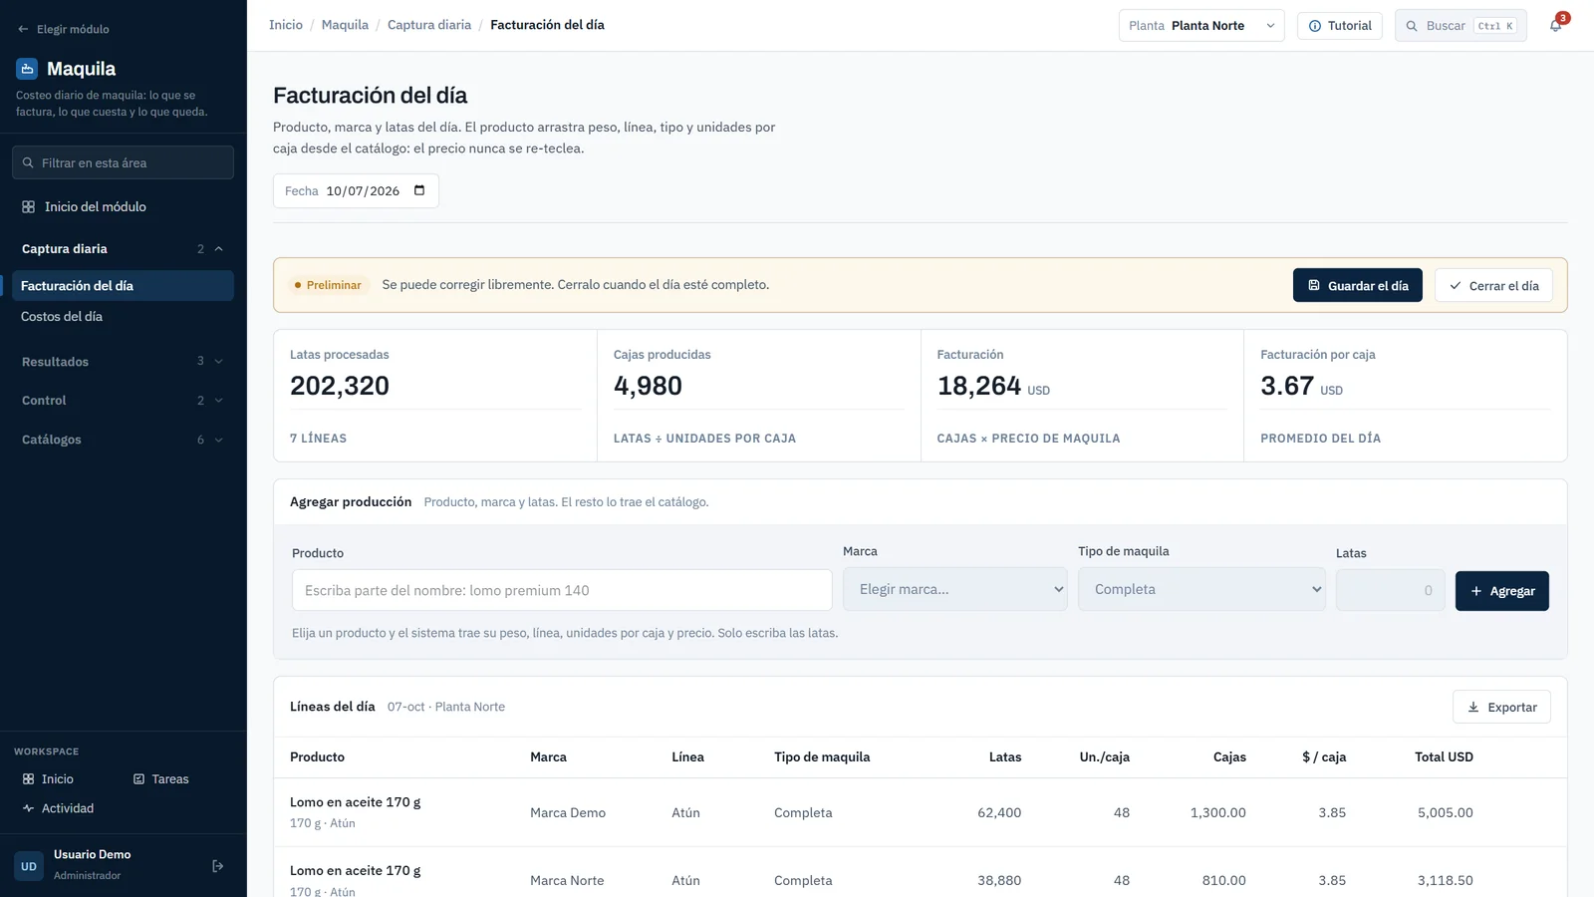Open the Elegir marca dropdown
Viewport: 1594px width, 897px height.
[x=955, y=589]
